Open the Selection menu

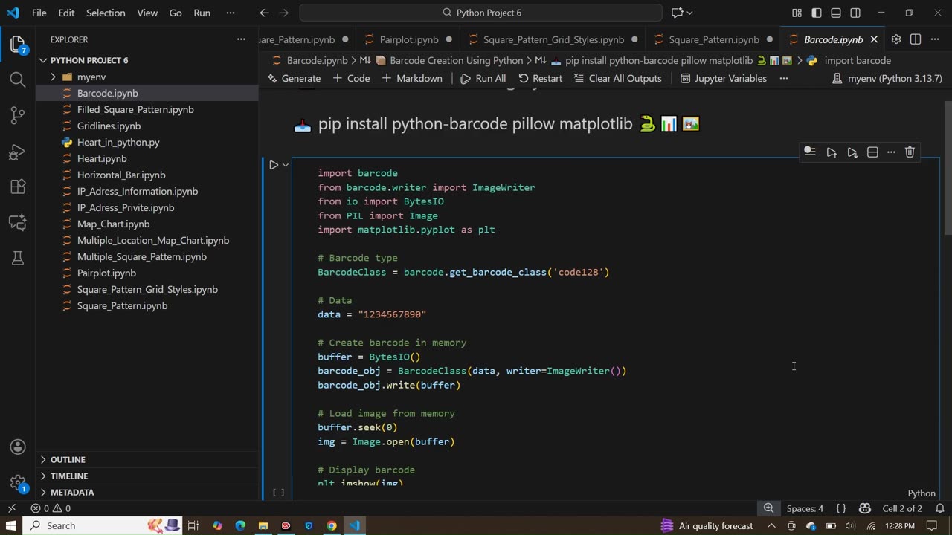tap(106, 13)
